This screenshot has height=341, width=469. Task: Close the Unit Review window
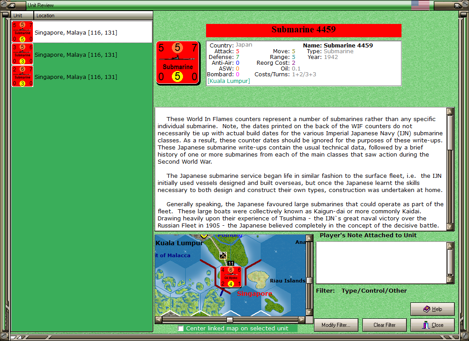pyautogui.click(x=432, y=325)
